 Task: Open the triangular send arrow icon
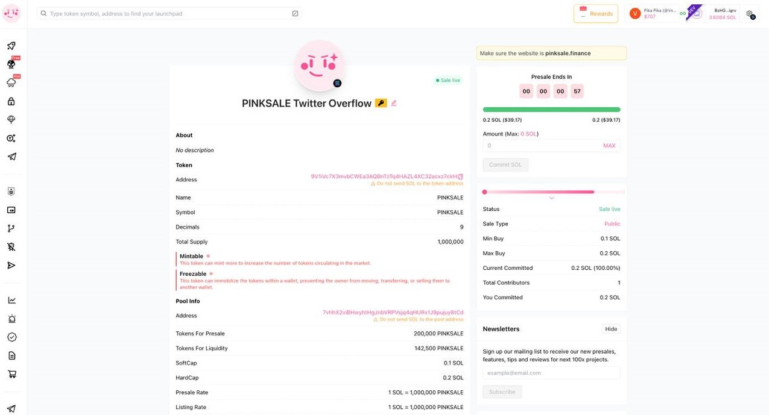[x=11, y=265]
